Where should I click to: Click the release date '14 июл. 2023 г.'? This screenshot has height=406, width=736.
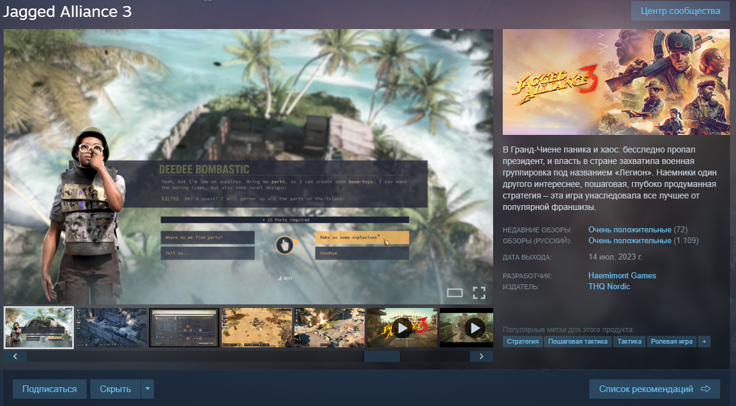click(x=615, y=257)
